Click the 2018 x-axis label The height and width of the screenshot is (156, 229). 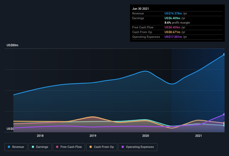(40, 136)
